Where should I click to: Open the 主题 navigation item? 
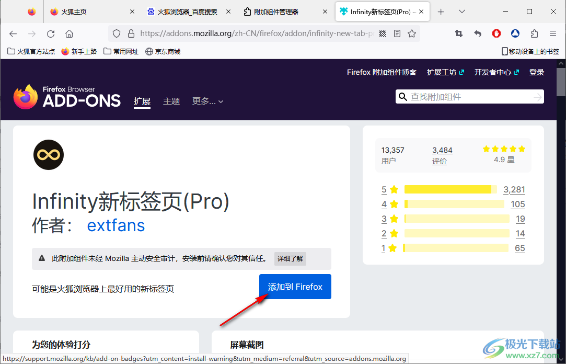171,101
